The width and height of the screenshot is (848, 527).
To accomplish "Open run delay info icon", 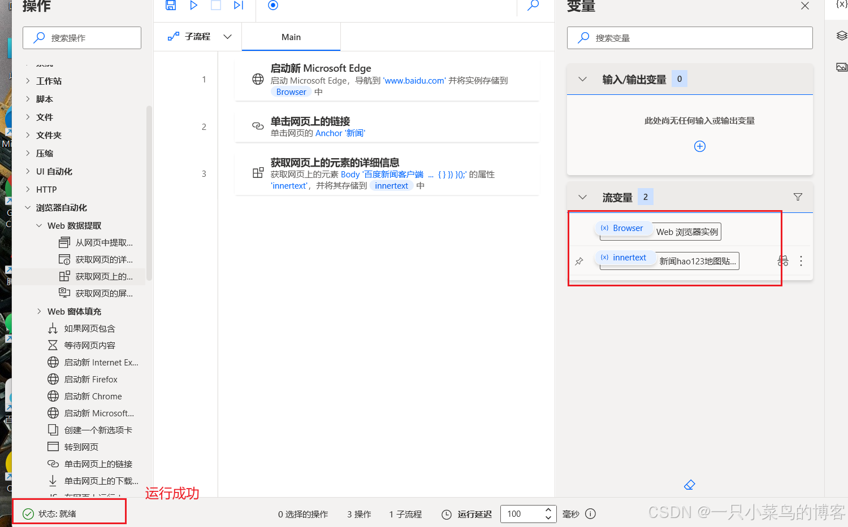I will [x=591, y=514].
